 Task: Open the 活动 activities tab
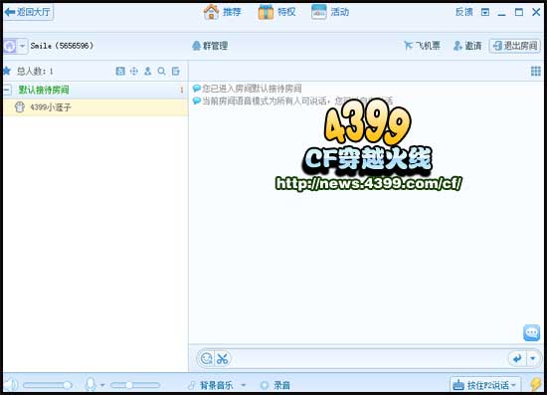point(330,12)
